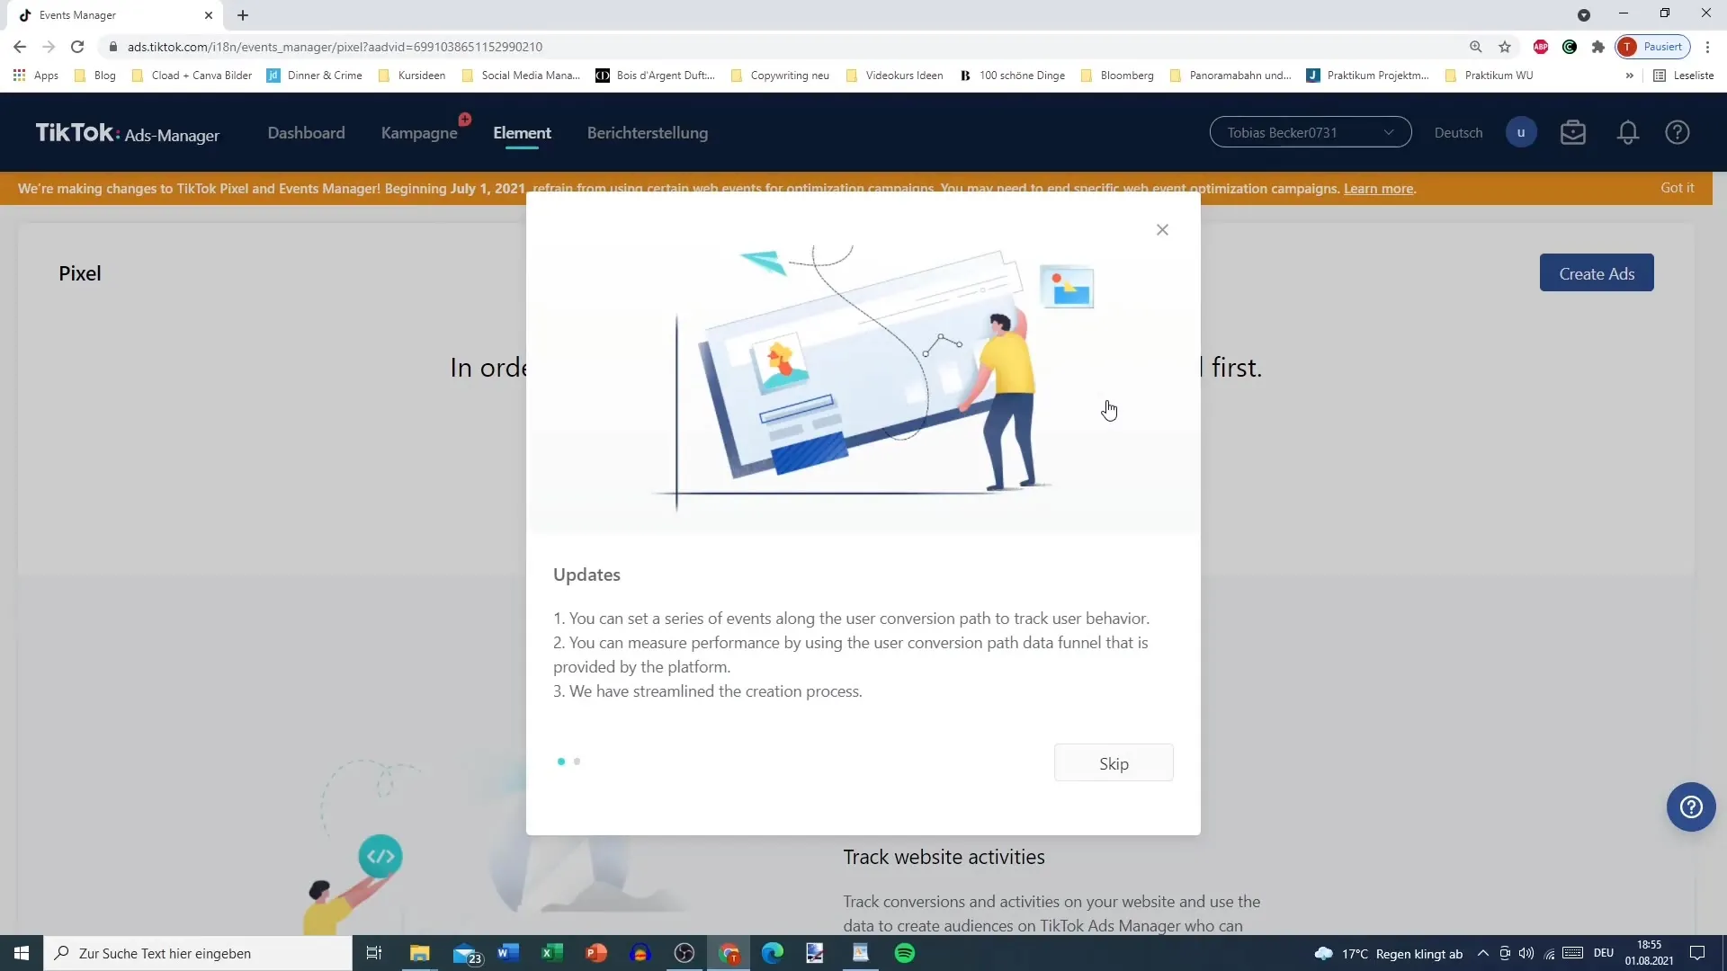Open notifications bell icon

(x=1628, y=132)
